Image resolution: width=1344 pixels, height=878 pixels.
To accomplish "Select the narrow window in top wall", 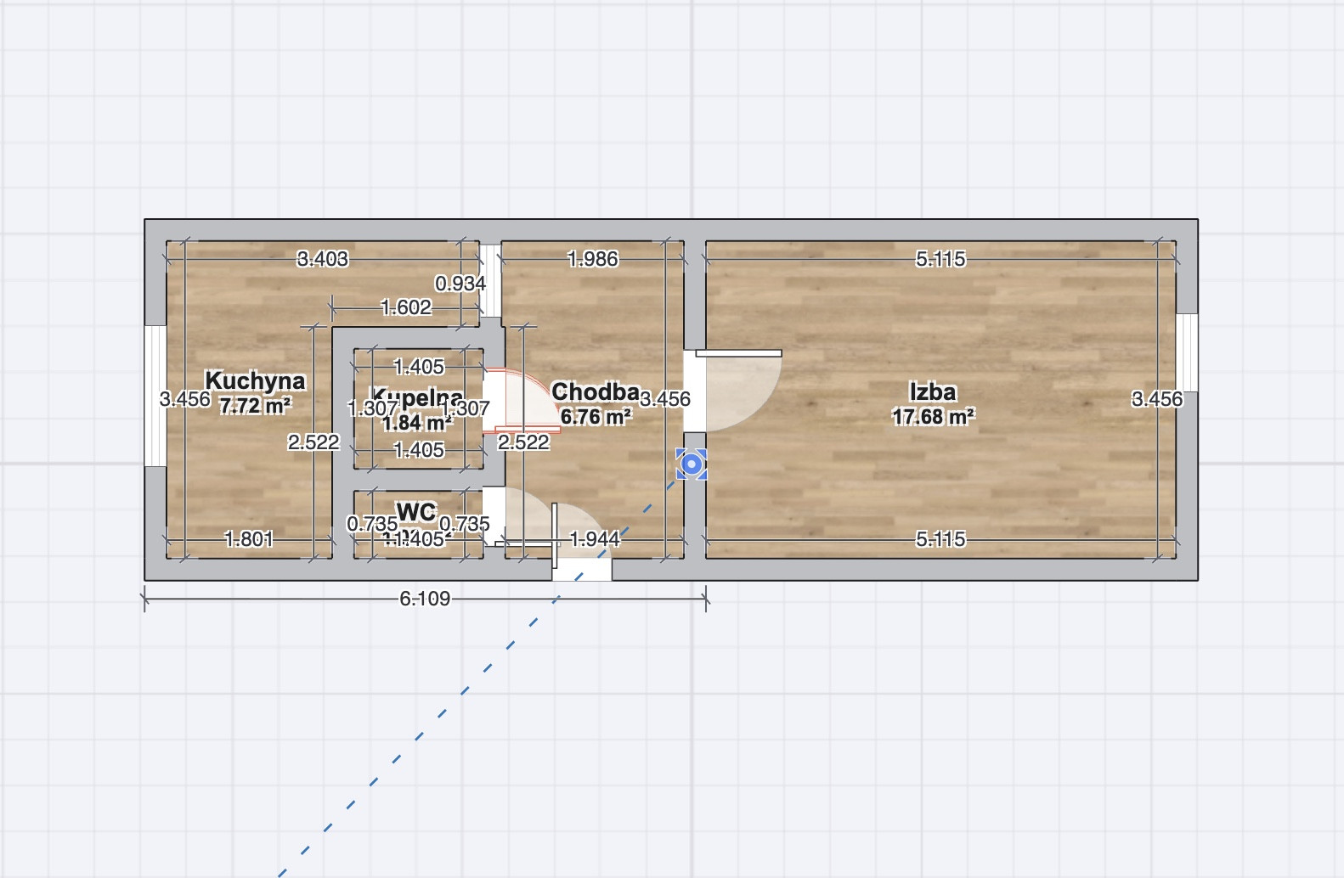I will pos(491,281).
